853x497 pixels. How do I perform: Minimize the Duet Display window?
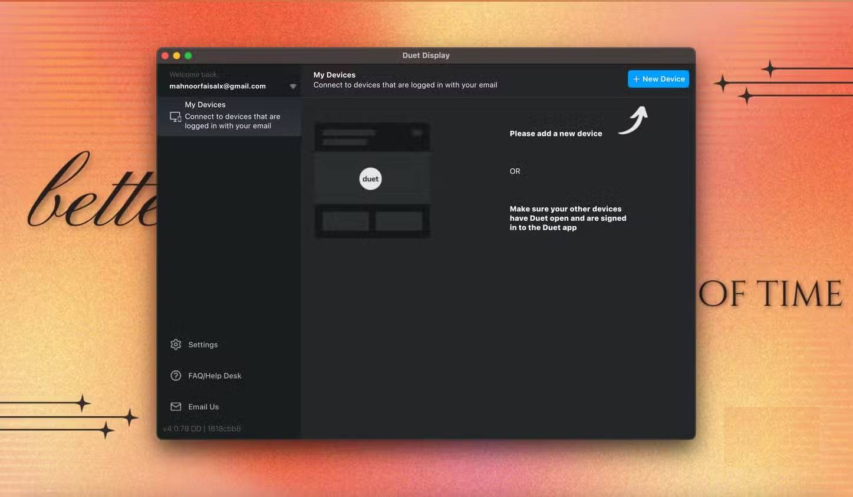click(176, 56)
